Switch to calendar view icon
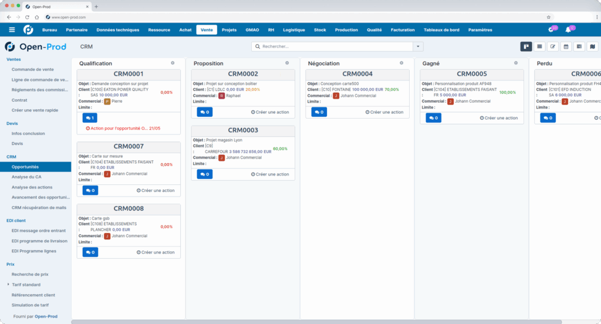 (566, 46)
